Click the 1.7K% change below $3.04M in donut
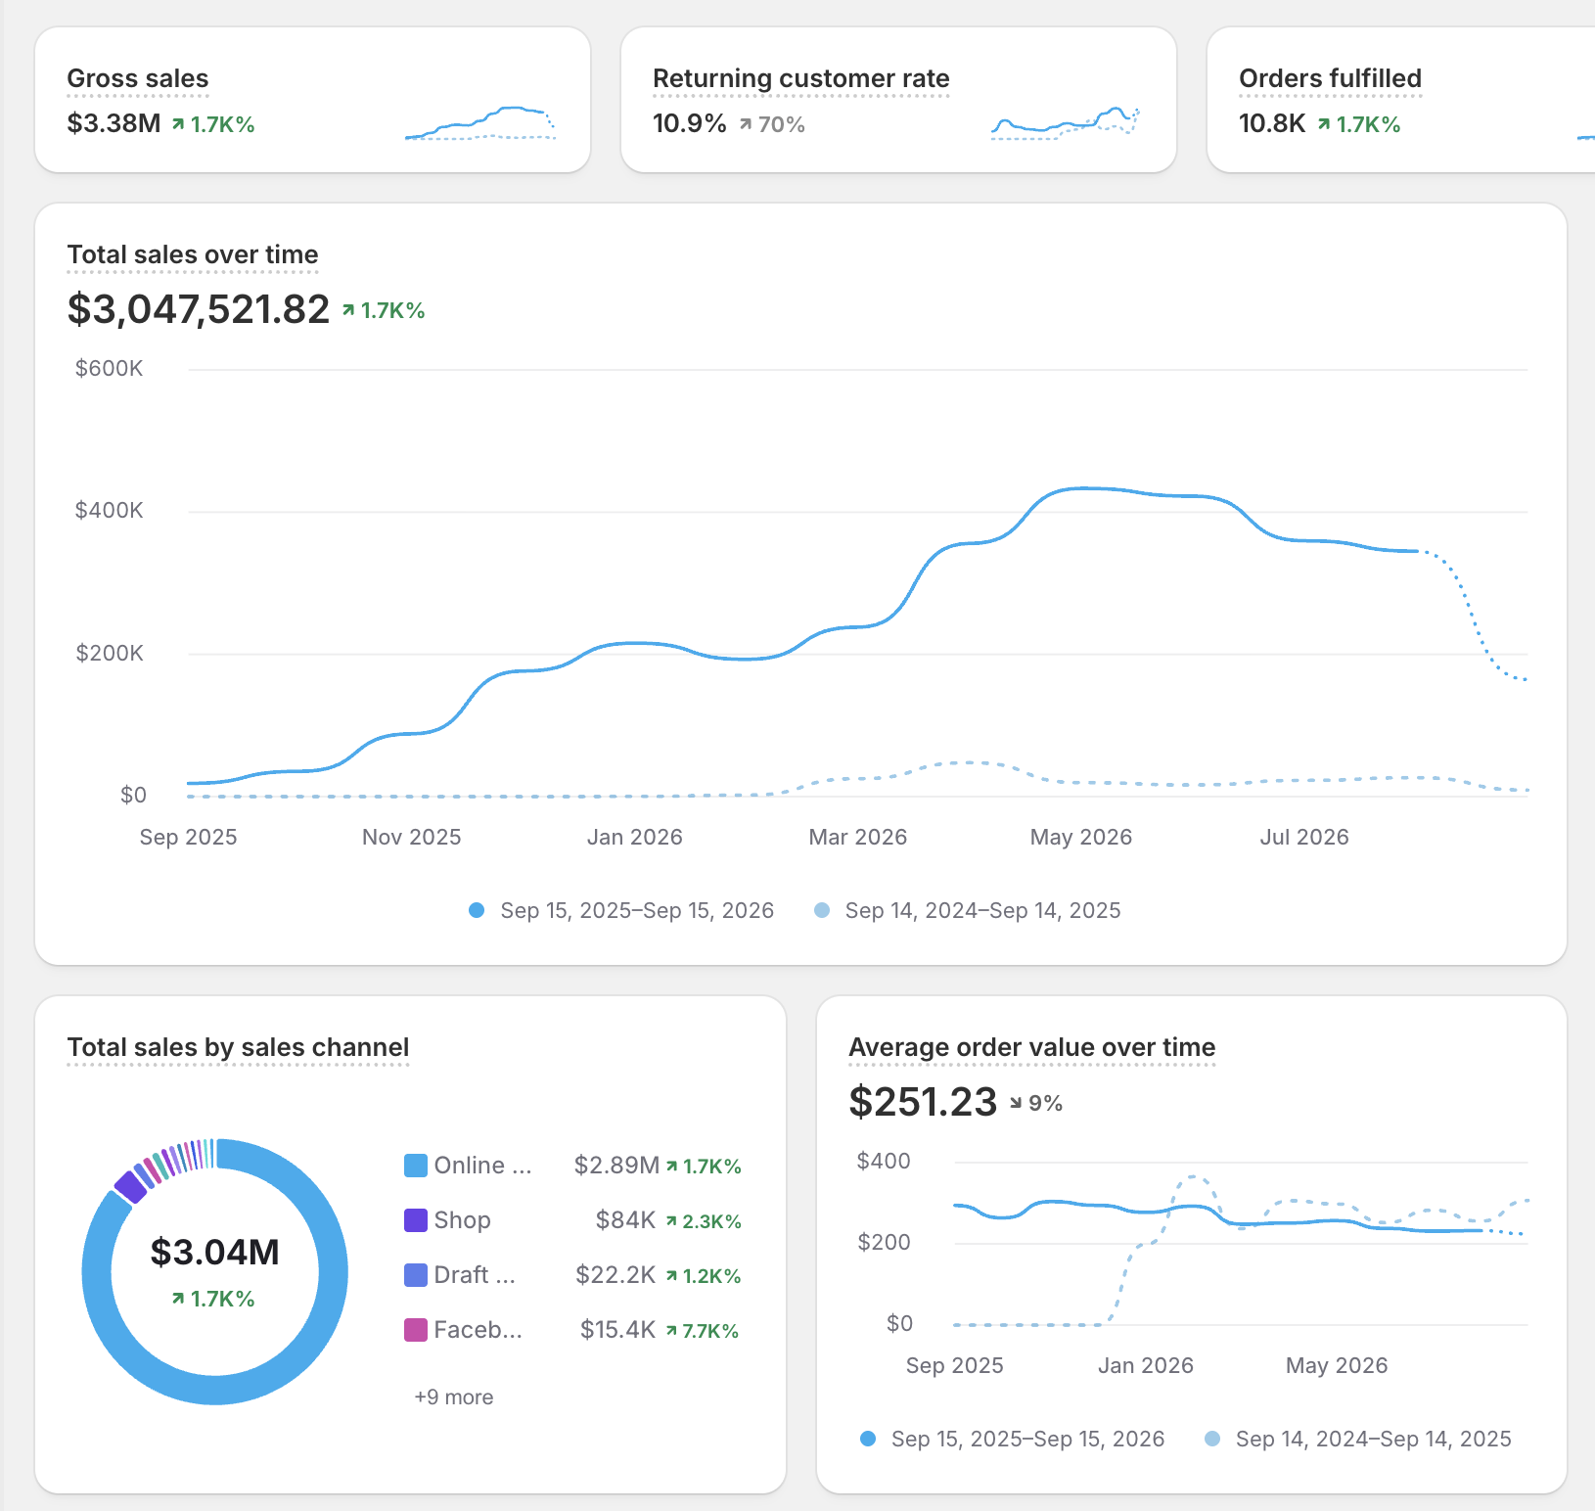Viewport: 1595px width, 1511px height. 222,1299
